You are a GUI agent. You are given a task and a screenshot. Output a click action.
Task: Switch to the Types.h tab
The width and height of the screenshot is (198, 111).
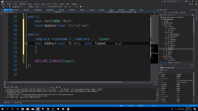111,10
